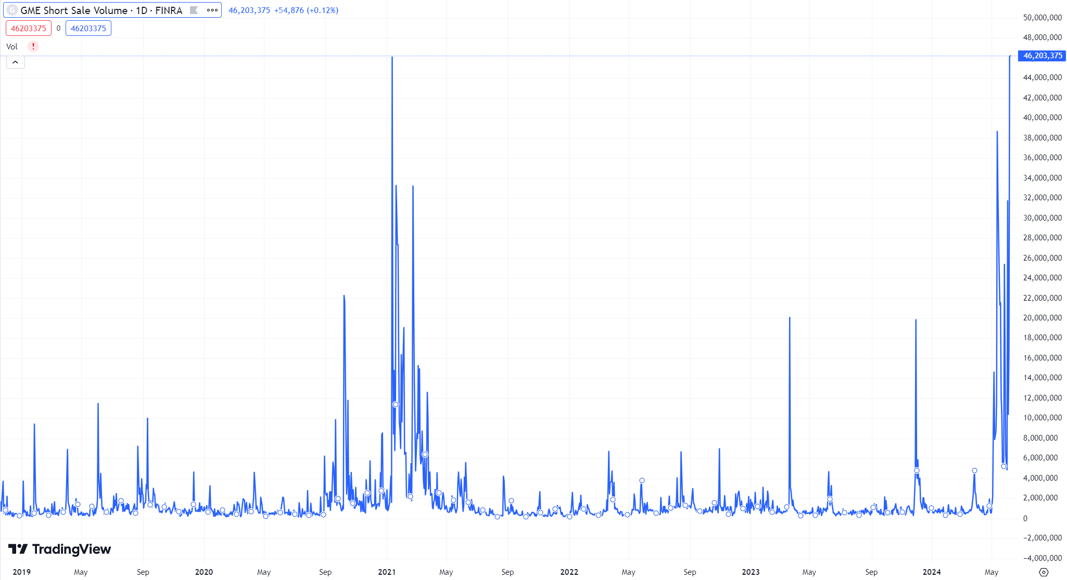The width and height of the screenshot is (1067, 580).
Task: Click the red exclamation error icon beside Vol
Action: pos(33,46)
